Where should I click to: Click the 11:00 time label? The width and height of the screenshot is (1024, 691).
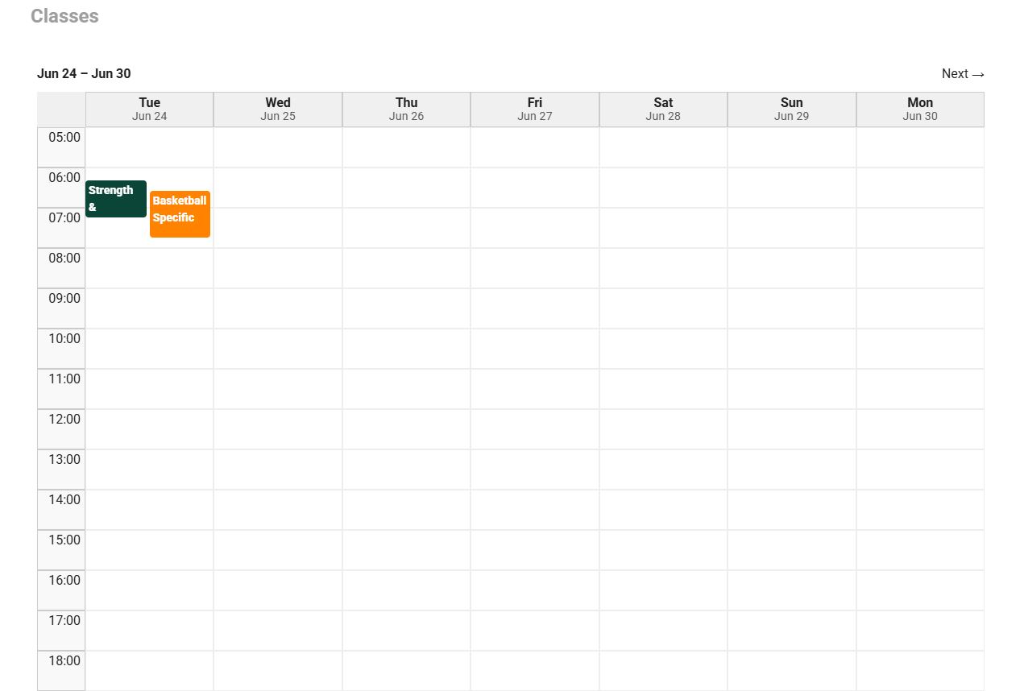pyautogui.click(x=64, y=379)
